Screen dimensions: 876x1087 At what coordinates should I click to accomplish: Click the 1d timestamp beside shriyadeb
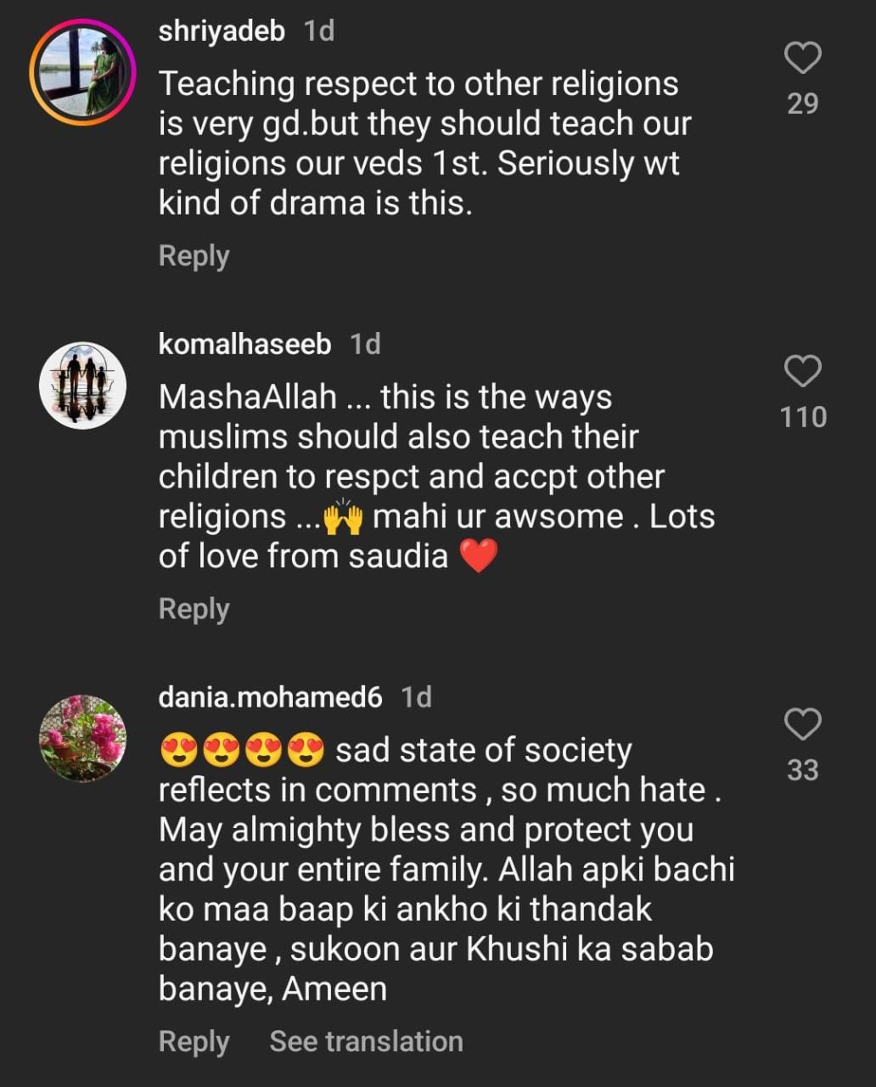click(319, 31)
